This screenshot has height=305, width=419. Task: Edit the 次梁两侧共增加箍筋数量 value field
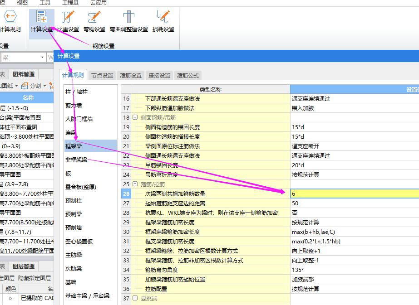tap(354, 194)
